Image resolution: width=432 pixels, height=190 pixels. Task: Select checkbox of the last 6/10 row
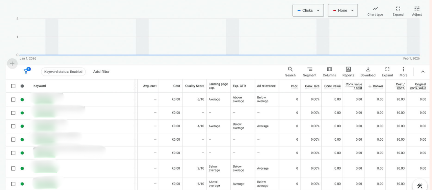(13, 184)
